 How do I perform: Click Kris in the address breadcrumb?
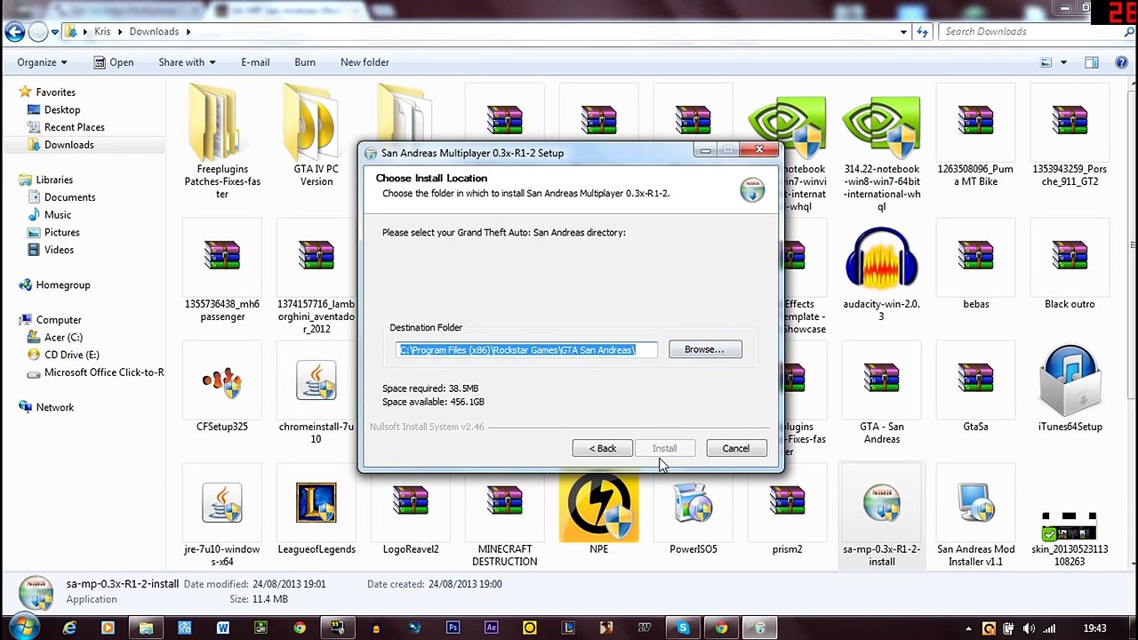click(x=102, y=31)
